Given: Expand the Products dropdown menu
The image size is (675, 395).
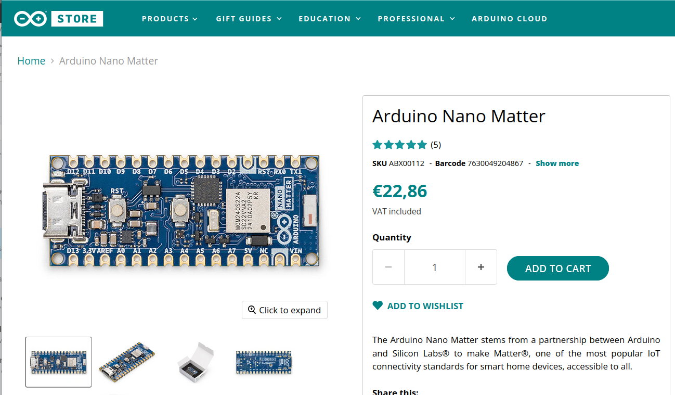Looking at the screenshot, I should tap(170, 19).
